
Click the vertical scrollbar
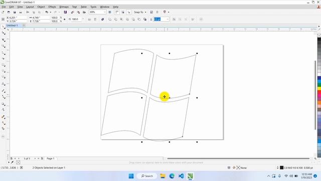315,96
